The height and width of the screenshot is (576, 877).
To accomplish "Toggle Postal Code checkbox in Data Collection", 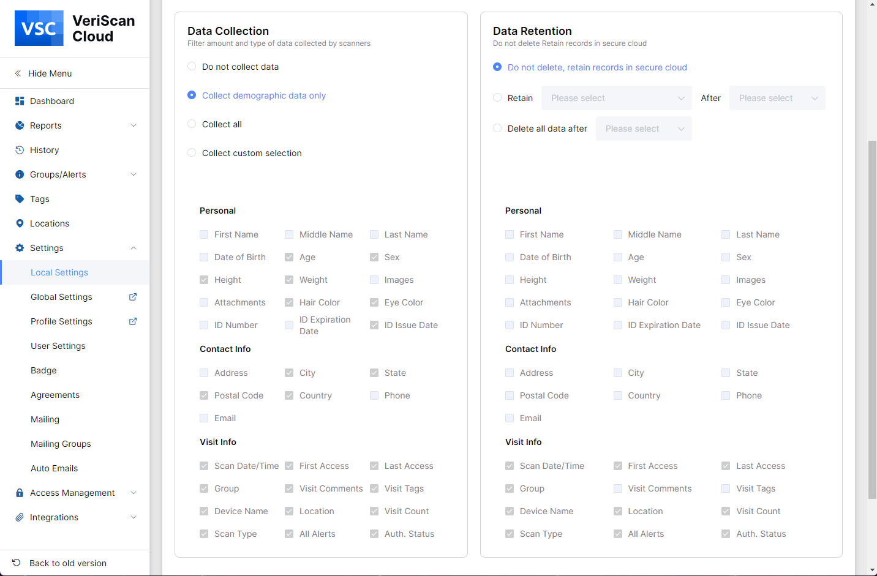I will (204, 395).
